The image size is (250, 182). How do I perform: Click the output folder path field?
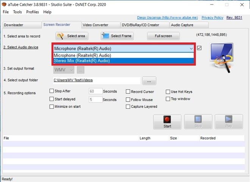point(97,80)
